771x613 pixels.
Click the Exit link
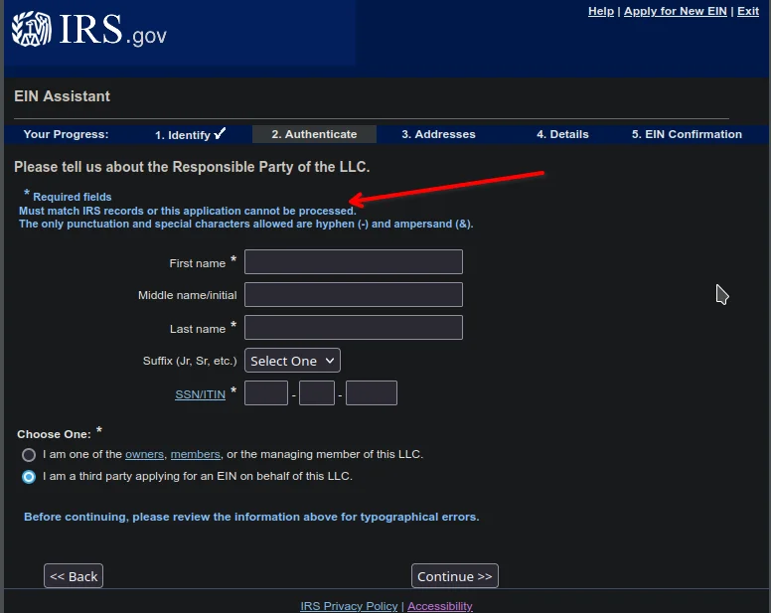pyautogui.click(x=748, y=11)
